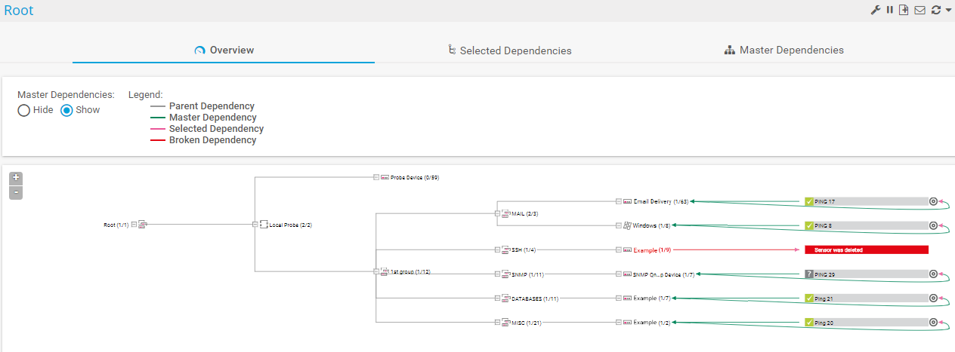Select Hide for Master Dependencies
The height and width of the screenshot is (352, 955).
pos(24,110)
